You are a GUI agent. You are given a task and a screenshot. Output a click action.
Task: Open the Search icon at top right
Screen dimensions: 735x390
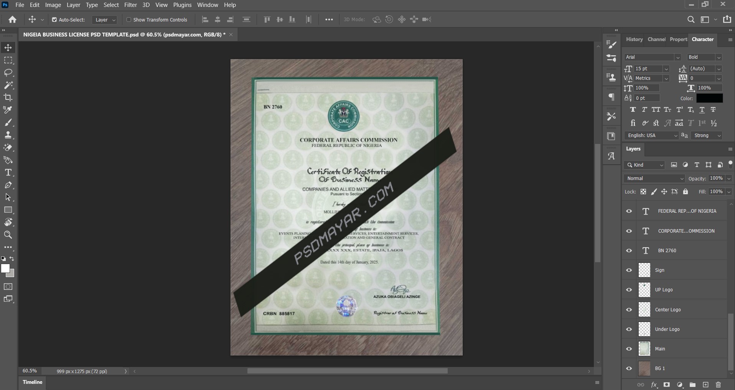click(691, 20)
